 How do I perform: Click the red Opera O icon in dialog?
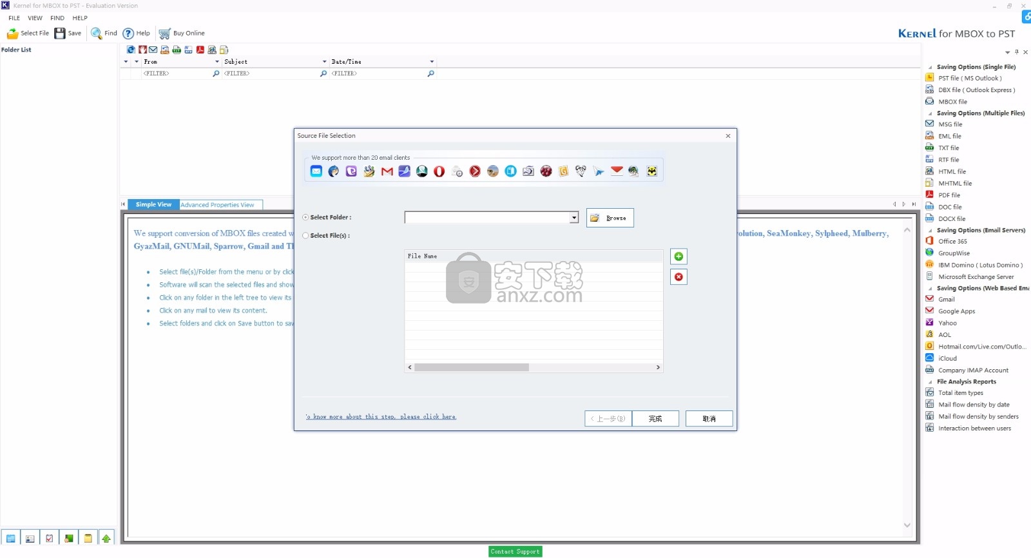coord(439,171)
